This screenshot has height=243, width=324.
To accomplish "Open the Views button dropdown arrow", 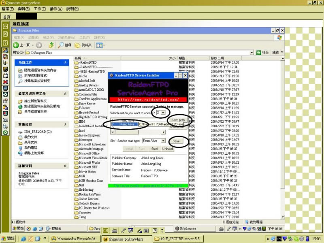I will 104,45.
